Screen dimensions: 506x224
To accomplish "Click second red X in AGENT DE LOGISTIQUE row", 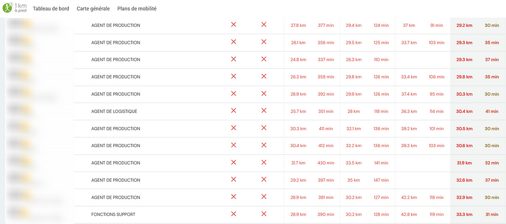I will pyautogui.click(x=264, y=110).
